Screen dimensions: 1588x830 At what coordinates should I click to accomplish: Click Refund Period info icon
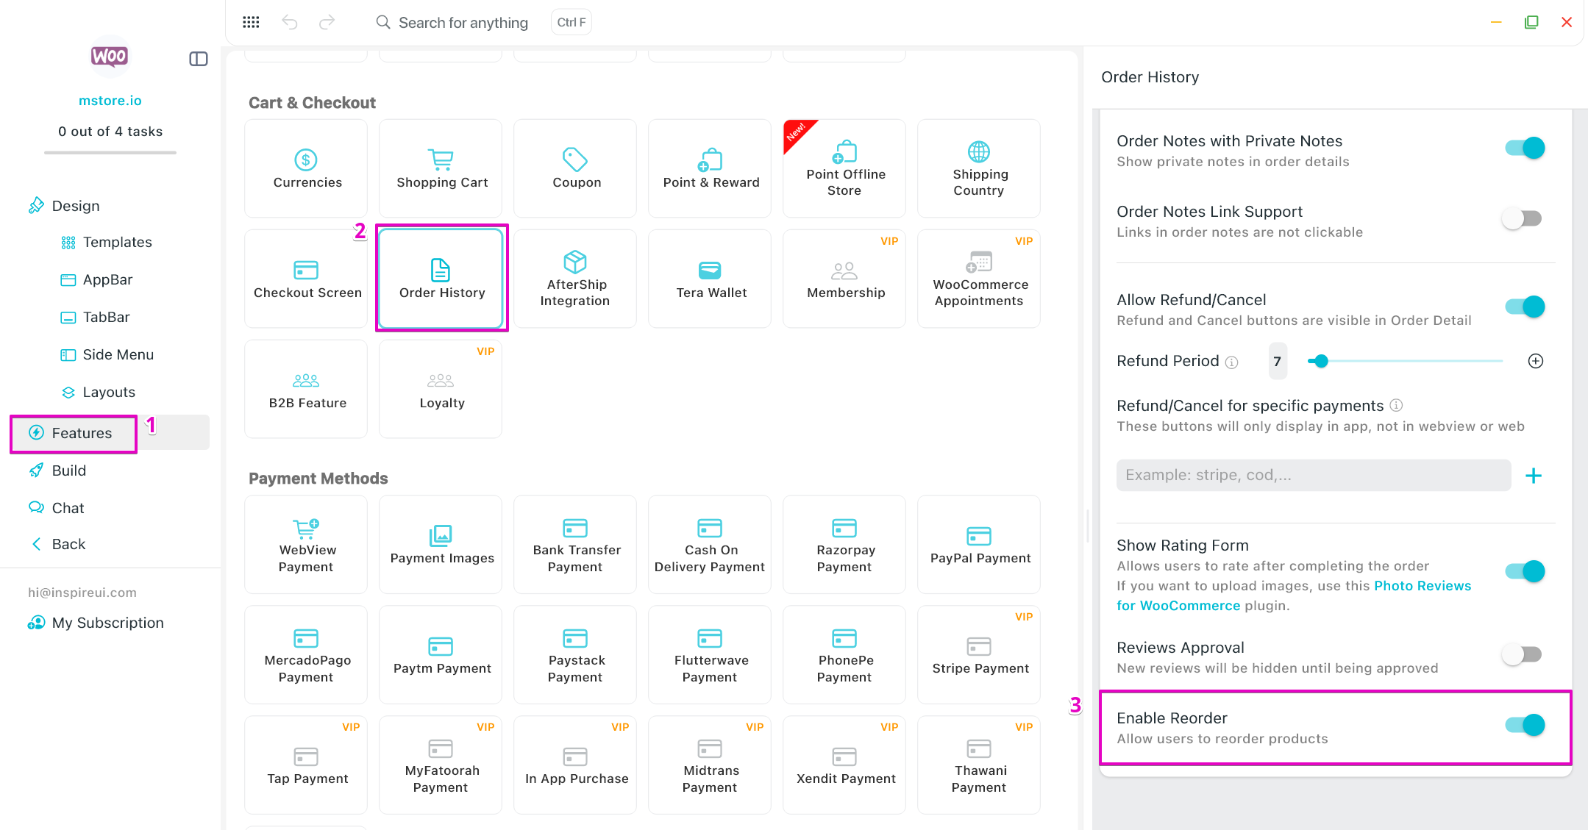click(1232, 362)
